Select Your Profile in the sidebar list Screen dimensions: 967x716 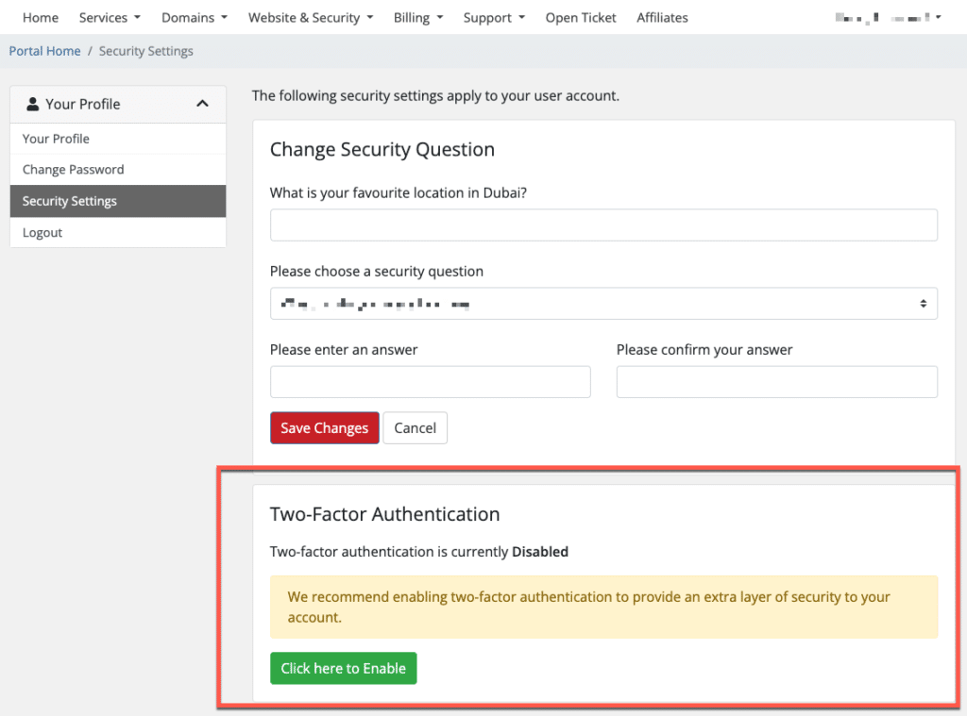[56, 139]
